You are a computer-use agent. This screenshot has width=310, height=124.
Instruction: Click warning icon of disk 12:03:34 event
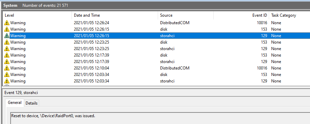click(7, 75)
